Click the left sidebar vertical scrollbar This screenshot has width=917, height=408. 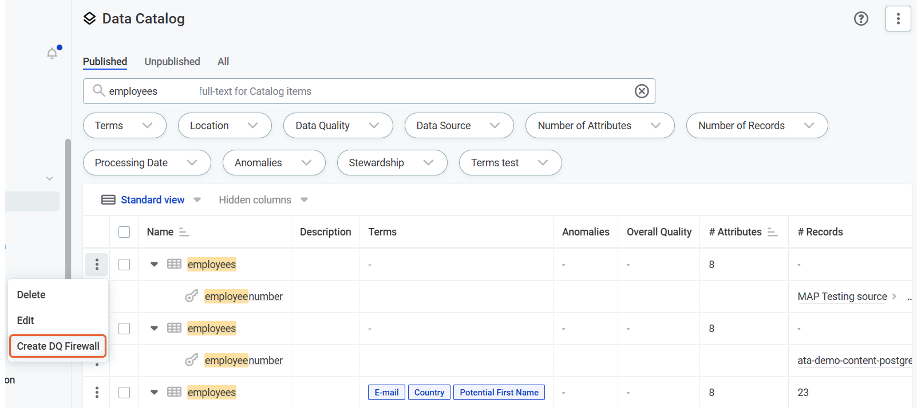point(68,209)
